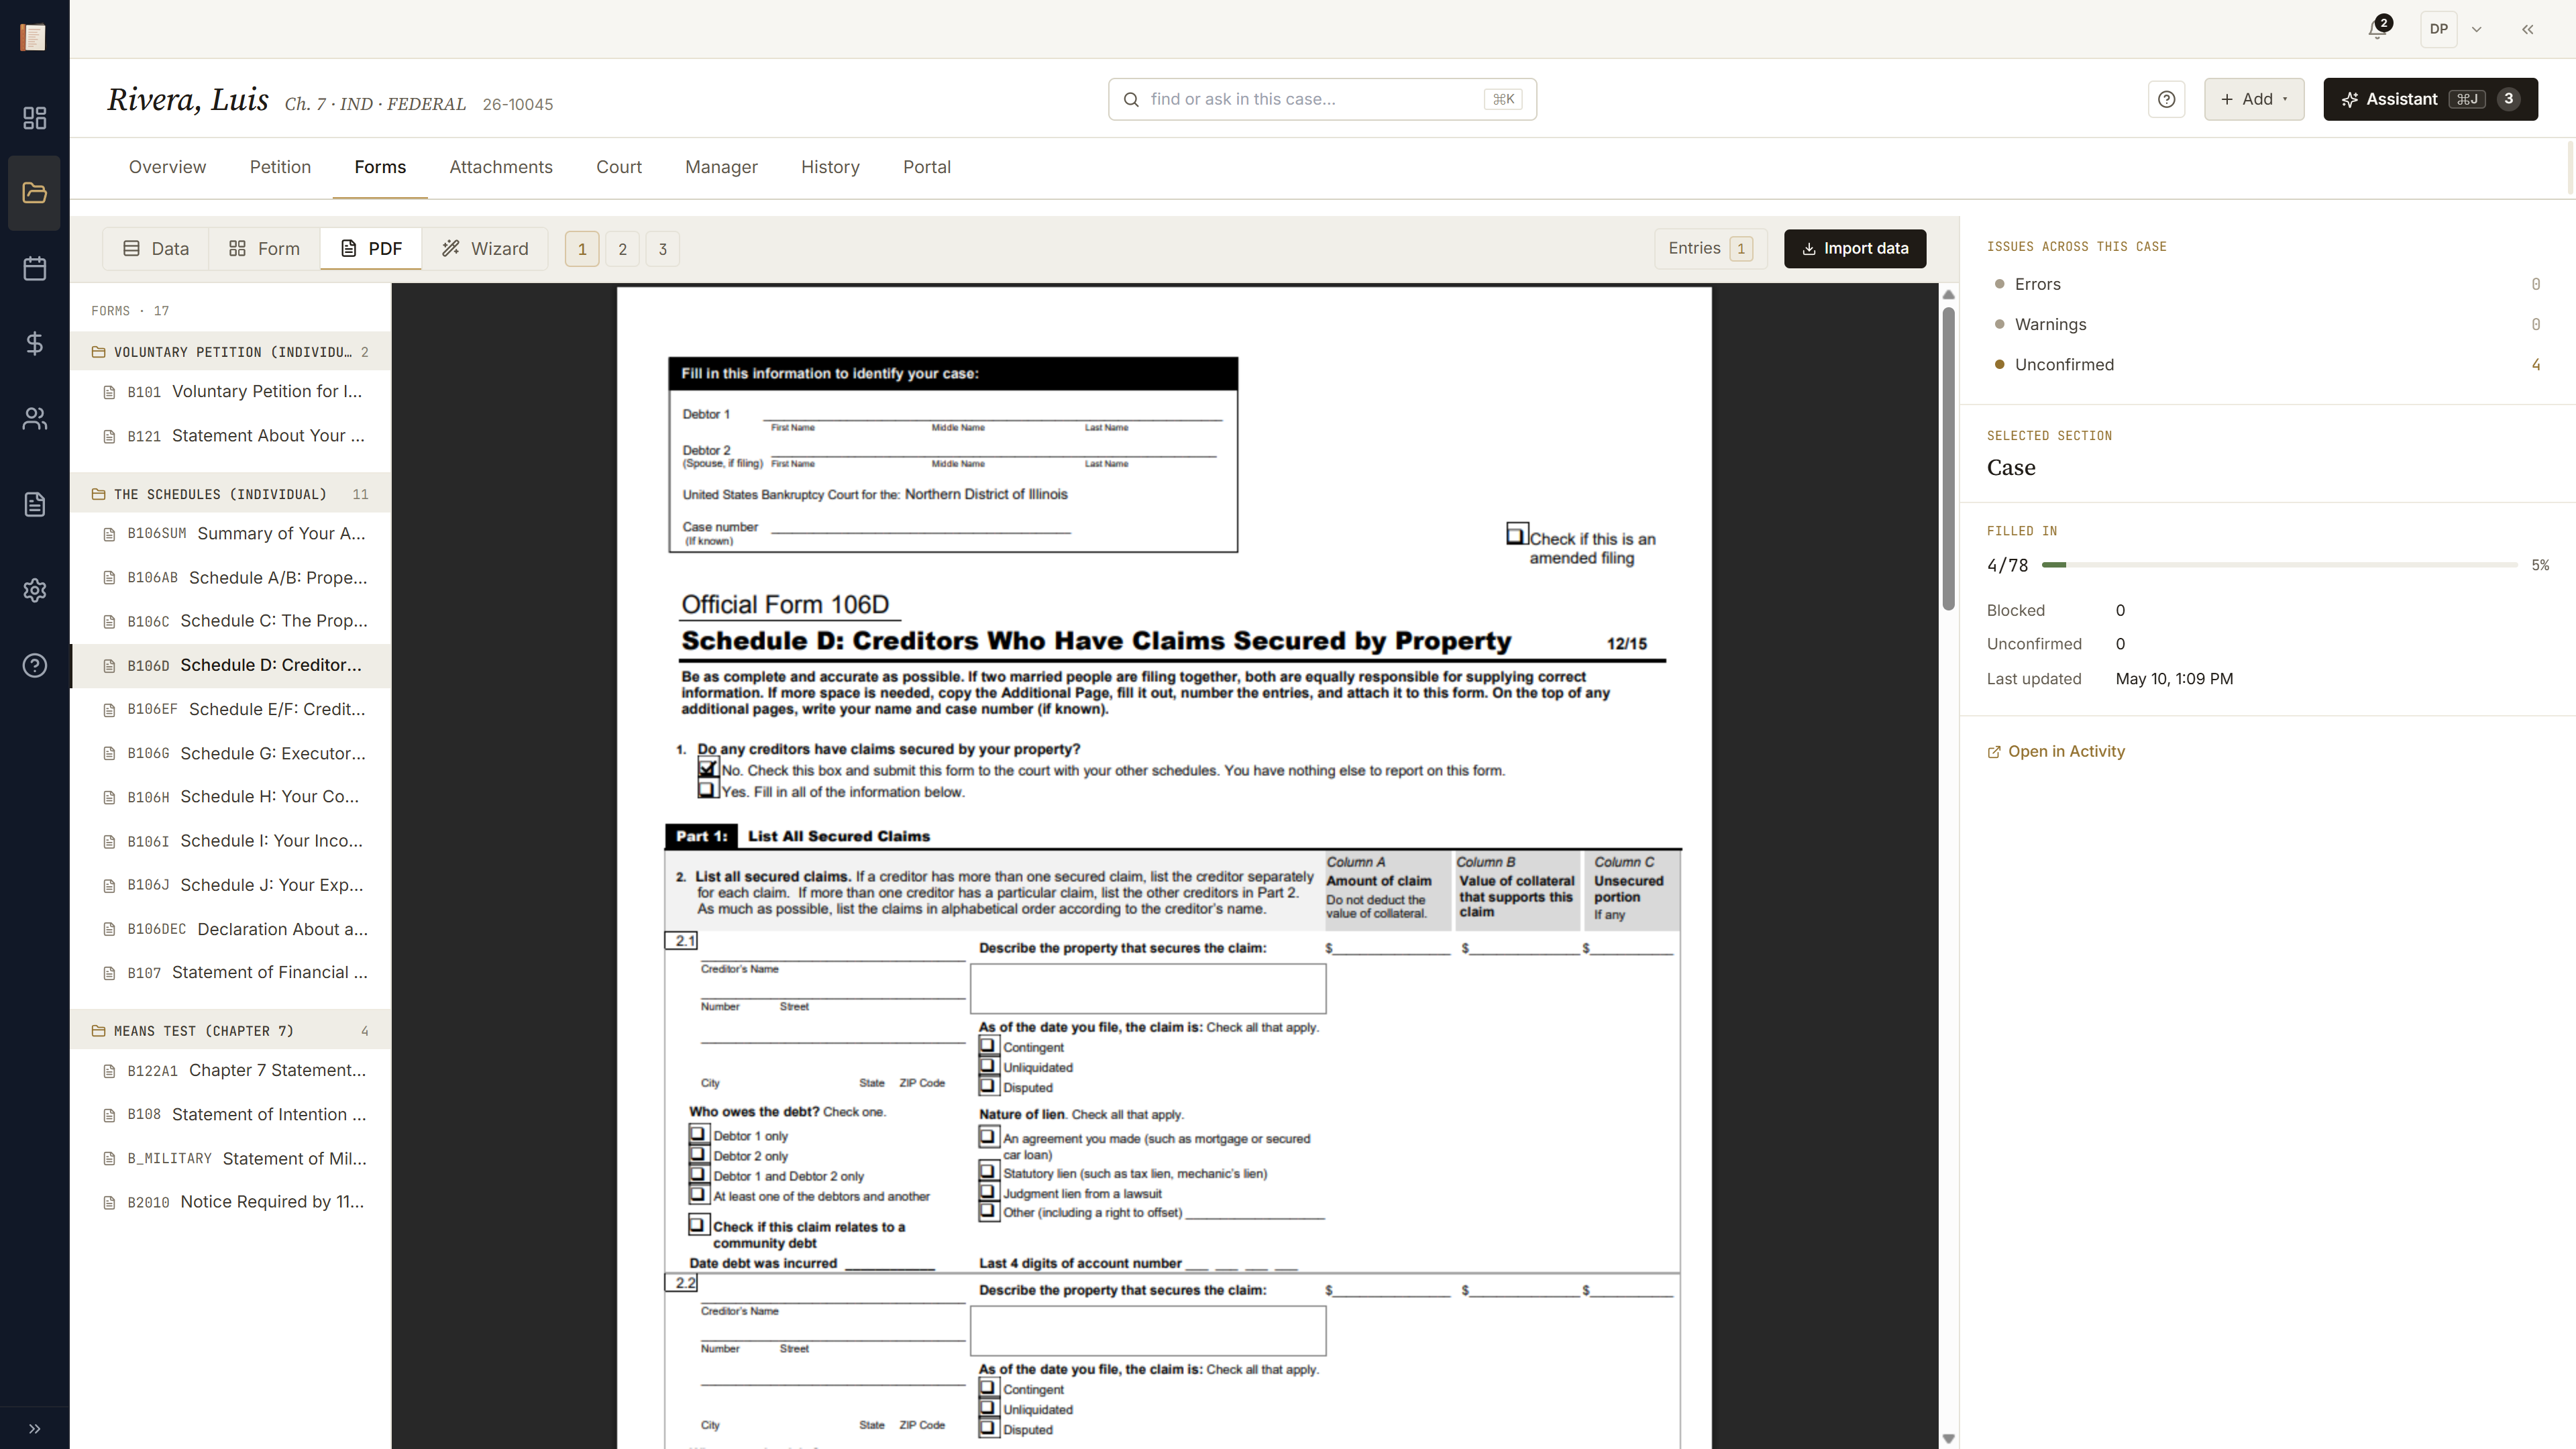Select the Data view mode

click(x=156, y=248)
